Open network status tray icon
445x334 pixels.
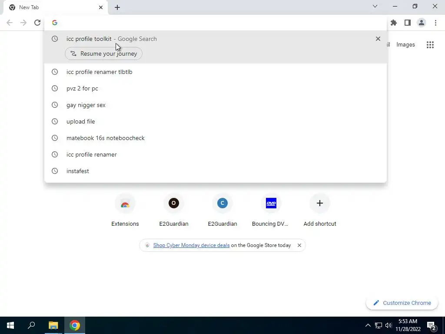pos(379,325)
